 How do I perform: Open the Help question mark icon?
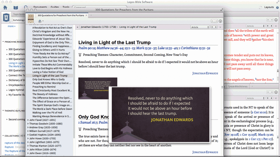(277, 8)
